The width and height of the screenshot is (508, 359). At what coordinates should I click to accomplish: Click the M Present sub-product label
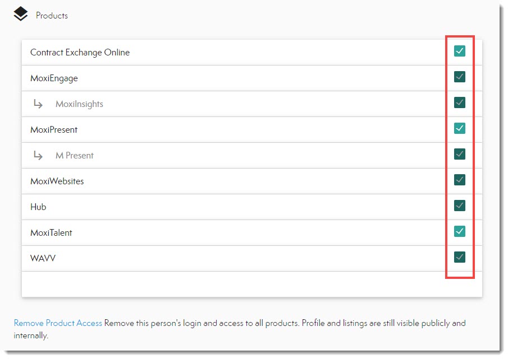[x=75, y=156]
